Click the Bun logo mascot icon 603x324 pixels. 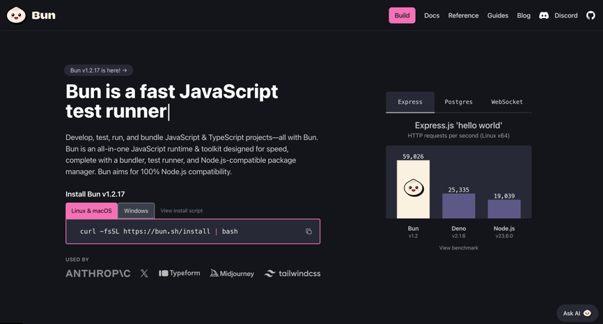point(16,15)
